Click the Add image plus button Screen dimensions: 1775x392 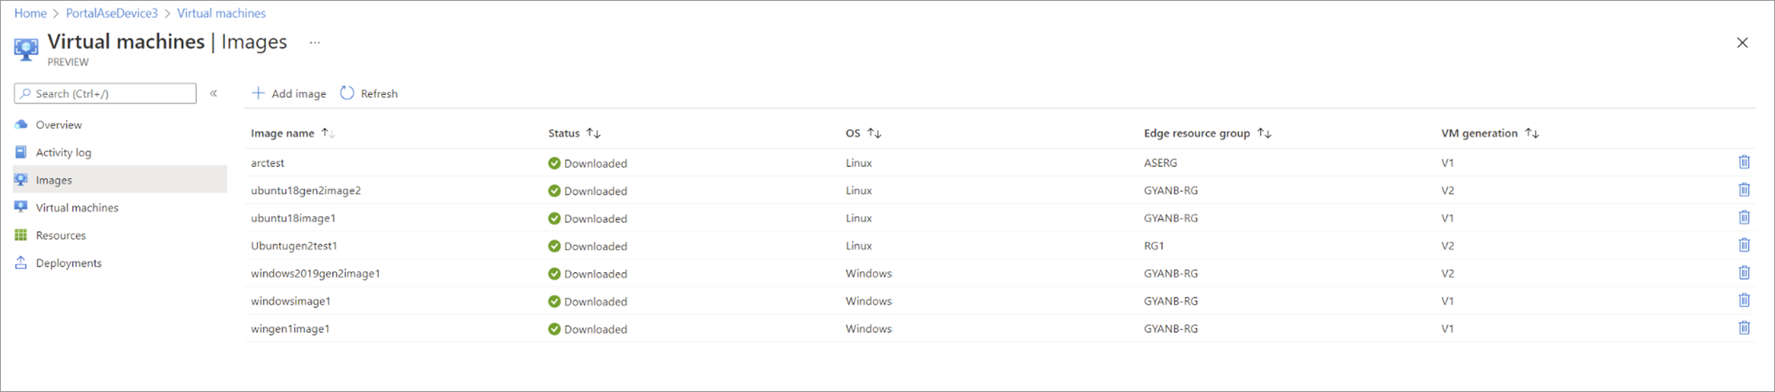coord(258,93)
